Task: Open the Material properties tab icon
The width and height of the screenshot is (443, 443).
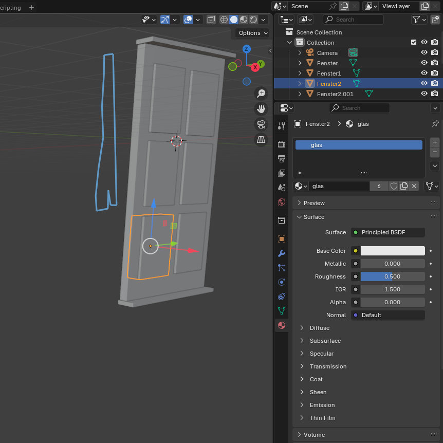Action: coord(282,325)
